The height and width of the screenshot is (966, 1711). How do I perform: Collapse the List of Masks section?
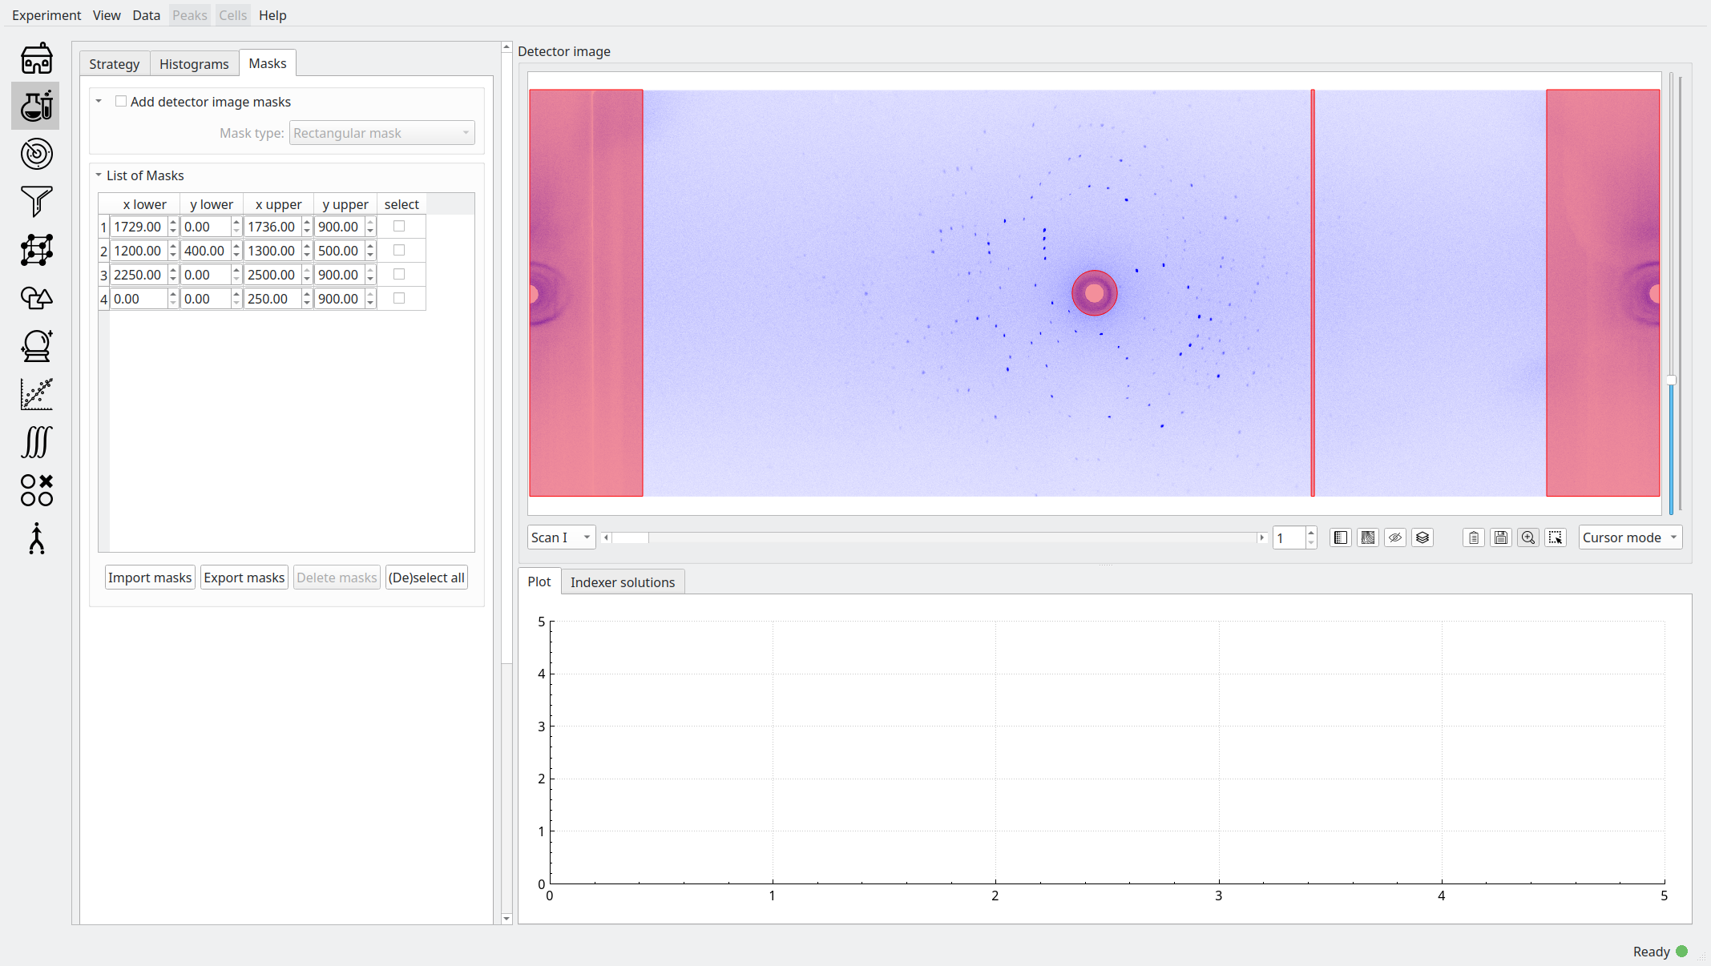click(x=99, y=175)
